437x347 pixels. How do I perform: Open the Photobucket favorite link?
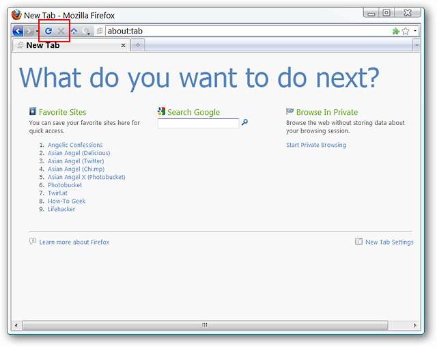[65, 185]
